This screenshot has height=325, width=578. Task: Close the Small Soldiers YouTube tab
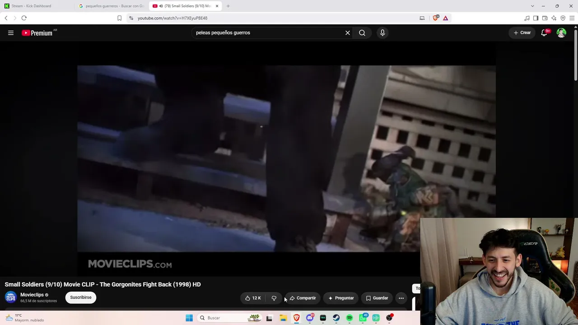pos(217,6)
